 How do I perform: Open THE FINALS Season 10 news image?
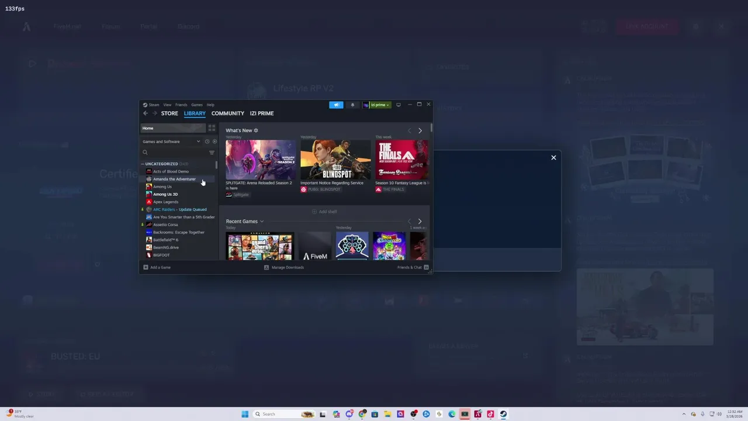tap(401, 160)
